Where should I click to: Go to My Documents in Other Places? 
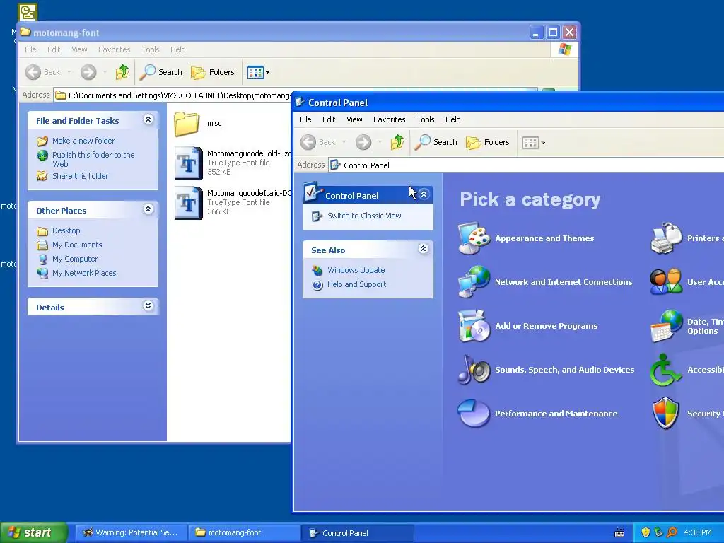(x=77, y=245)
